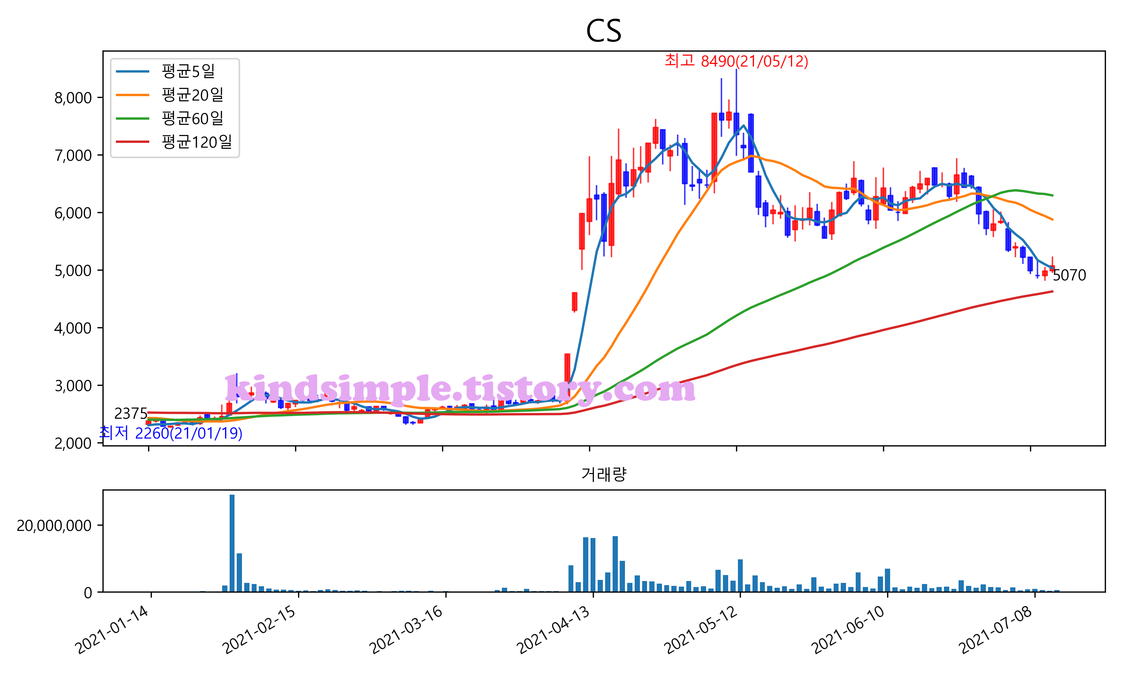Click the red 평균120일 legend line
This screenshot has height=673, width=1122.
[132, 142]
